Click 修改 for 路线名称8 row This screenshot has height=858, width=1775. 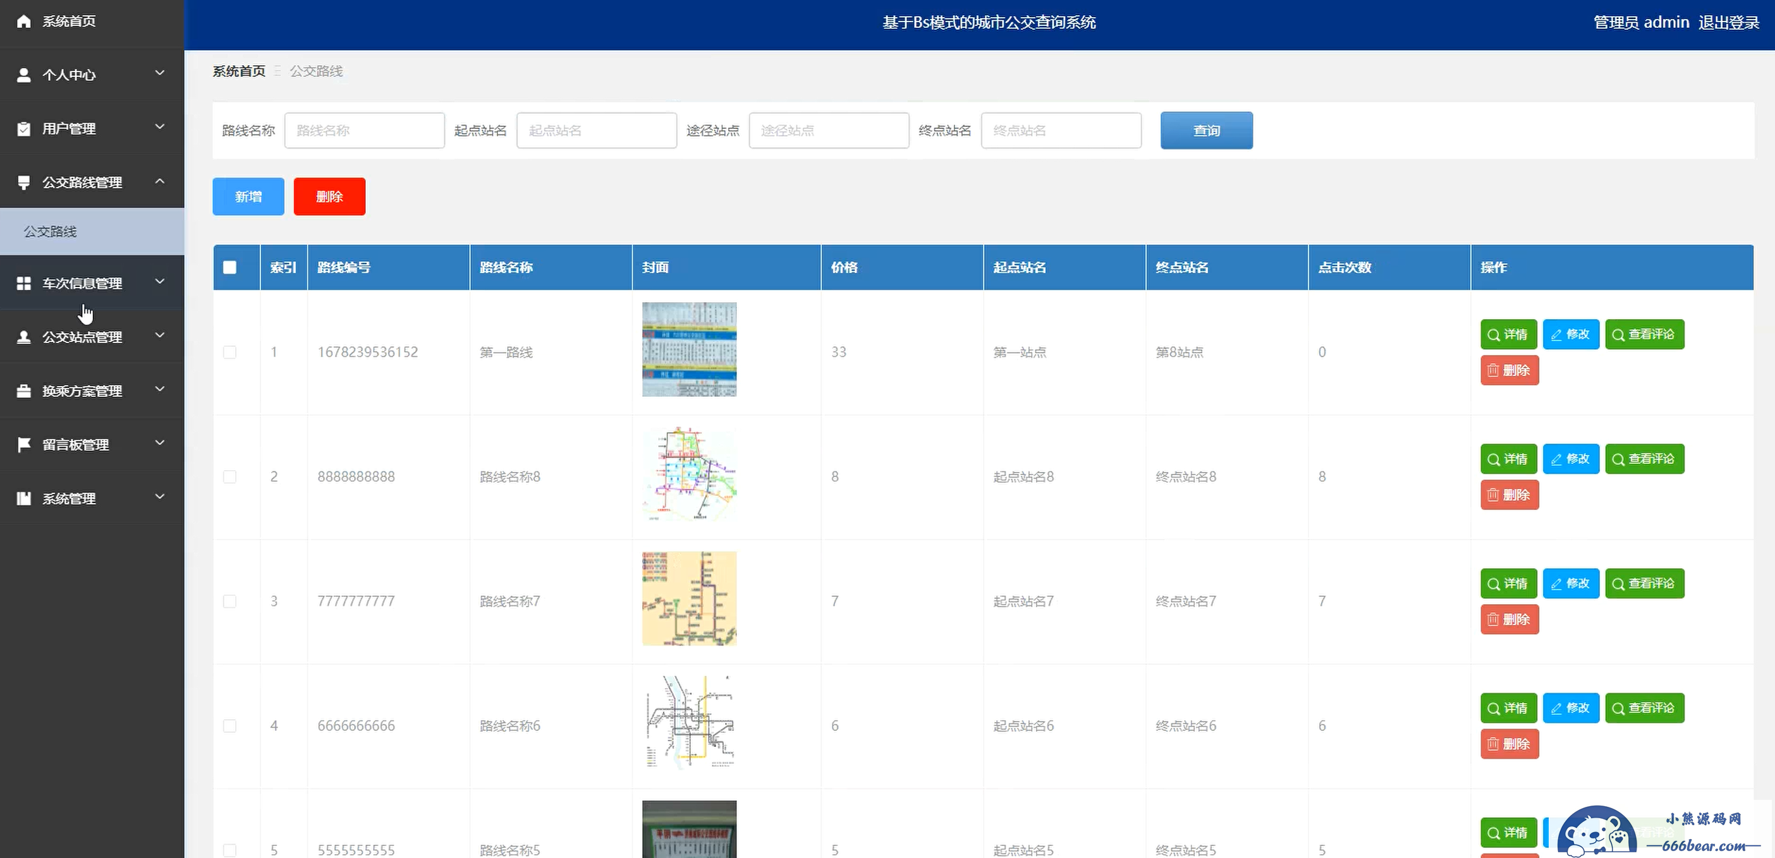1571,459
